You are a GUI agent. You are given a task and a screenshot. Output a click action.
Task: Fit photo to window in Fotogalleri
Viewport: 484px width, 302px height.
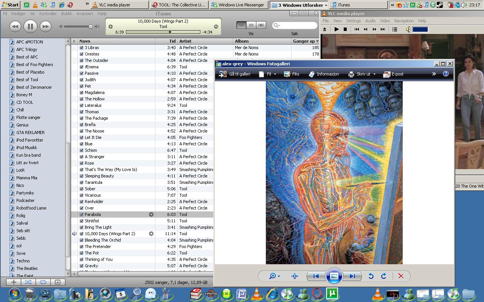[295, 276]
